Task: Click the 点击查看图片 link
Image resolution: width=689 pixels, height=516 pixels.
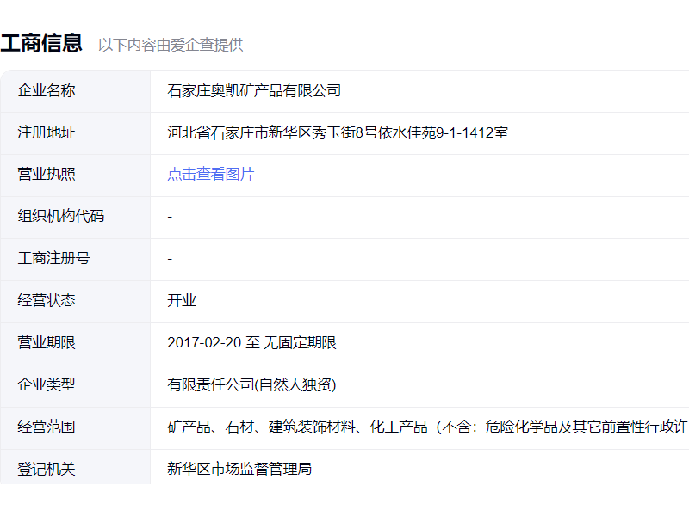Action: pos(211,175)
